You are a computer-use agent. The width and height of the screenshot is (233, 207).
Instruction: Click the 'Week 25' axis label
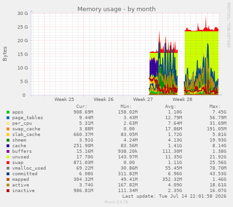pyautogui.click(x=64, y=100)
